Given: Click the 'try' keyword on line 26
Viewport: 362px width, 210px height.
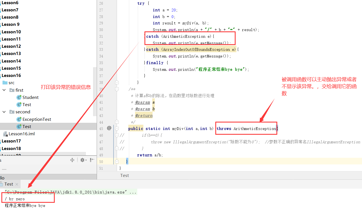Looking at the screenshot, I should click(x=141, y=3).
